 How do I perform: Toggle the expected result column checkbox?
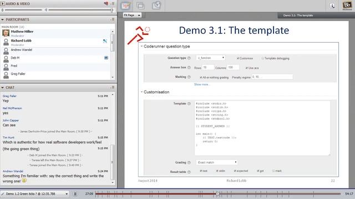click(x=235, y=171)
